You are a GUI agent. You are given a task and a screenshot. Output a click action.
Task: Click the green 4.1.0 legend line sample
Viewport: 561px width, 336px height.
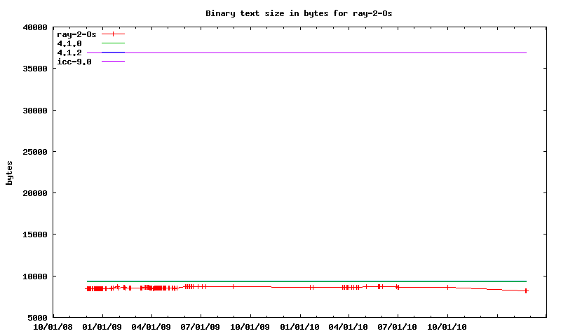click(113, 43)
